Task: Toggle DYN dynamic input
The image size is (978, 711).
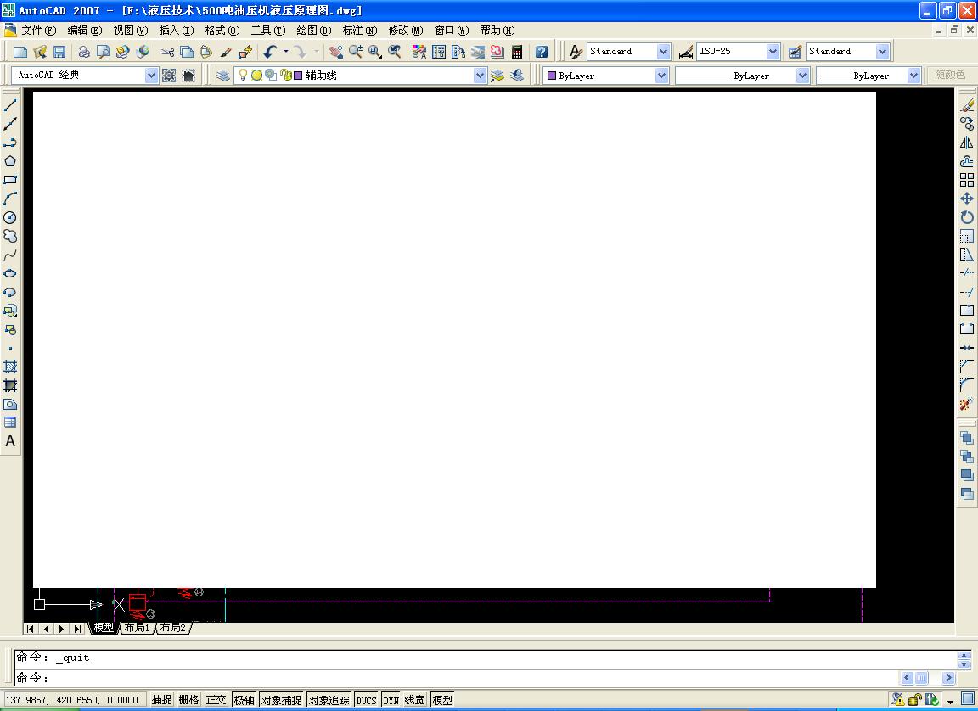Action: (391, 700)
